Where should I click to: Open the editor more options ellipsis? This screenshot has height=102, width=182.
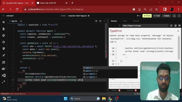(x=104, y=21)
